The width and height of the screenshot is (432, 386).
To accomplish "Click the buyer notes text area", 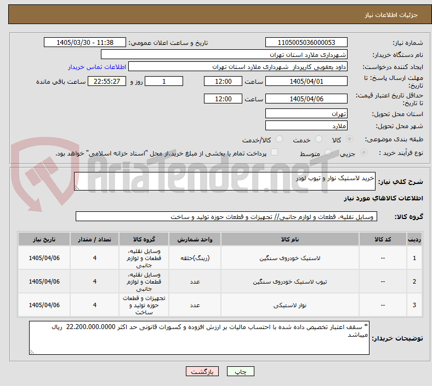I will point(199,338).
